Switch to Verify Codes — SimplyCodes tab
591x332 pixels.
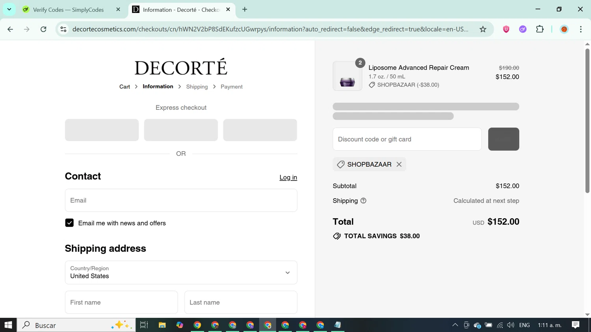(68, 9)
